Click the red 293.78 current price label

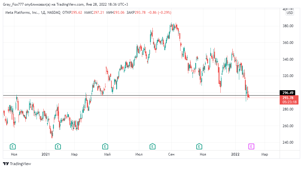288,98
